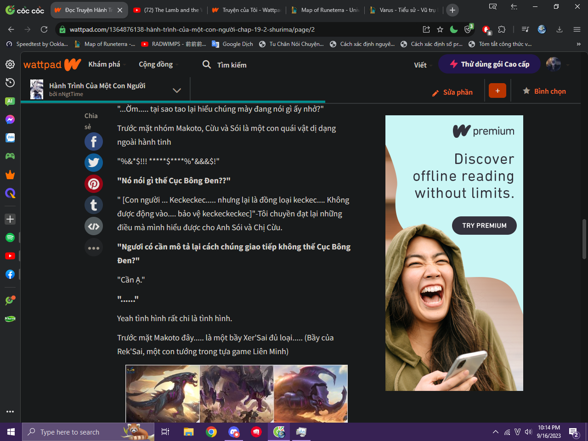Image resolution: width=588 pixels, height=441 pixels.
Task: Share story on Twitter
Action: point(94,163)
